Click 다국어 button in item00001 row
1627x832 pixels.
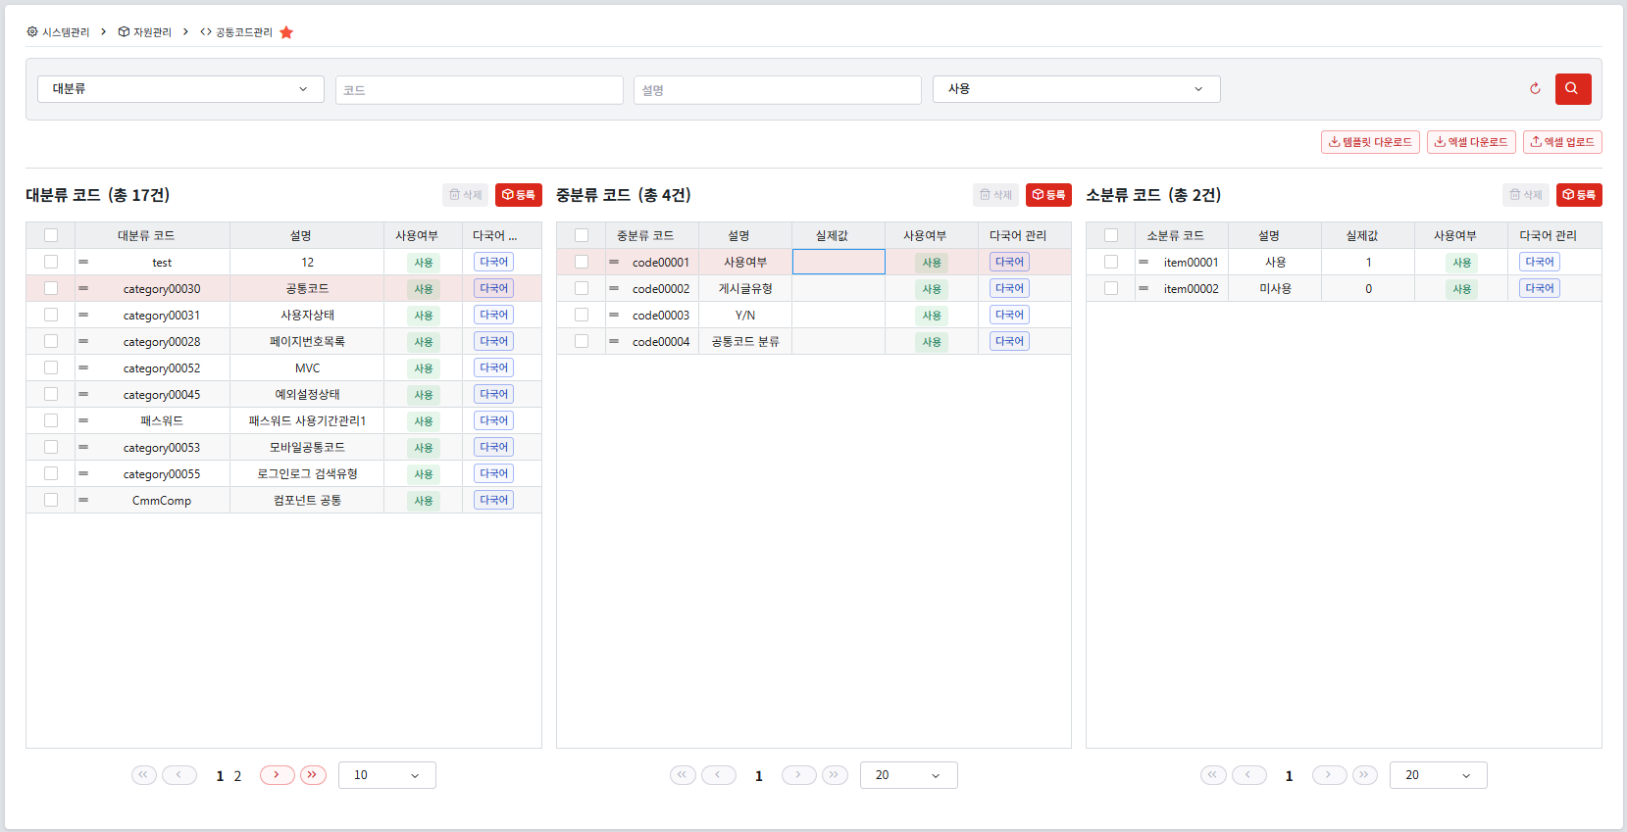pyautogui.click(x=1540, y=262)
